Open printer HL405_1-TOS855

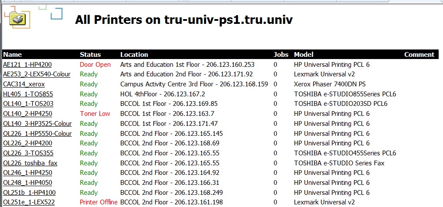(x=28, y=94)
